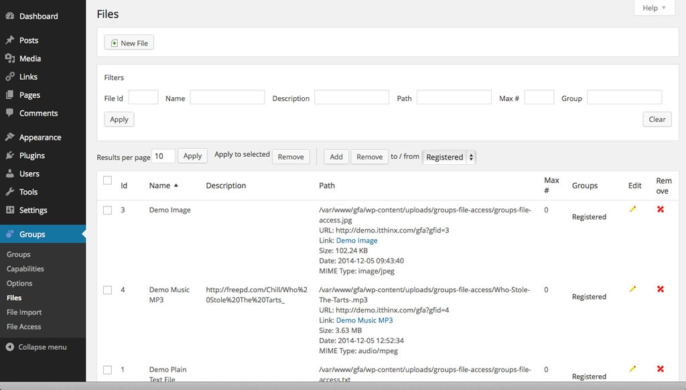Click the Tools wrench icon in the sidebar

coord(9,192)
